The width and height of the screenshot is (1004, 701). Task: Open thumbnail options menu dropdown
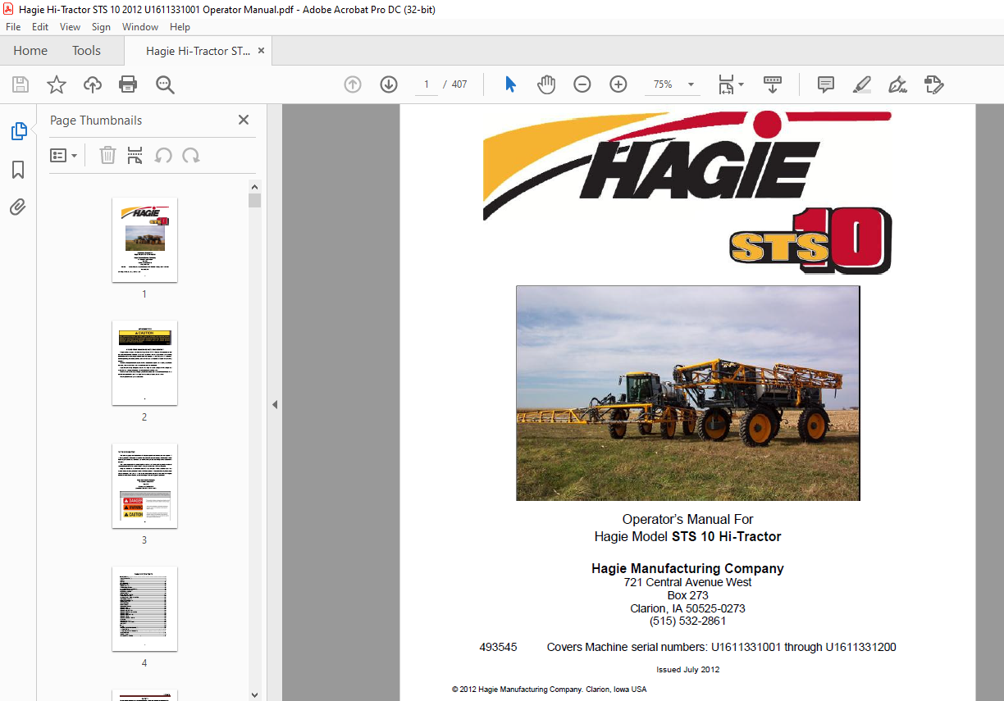(63, 155)
